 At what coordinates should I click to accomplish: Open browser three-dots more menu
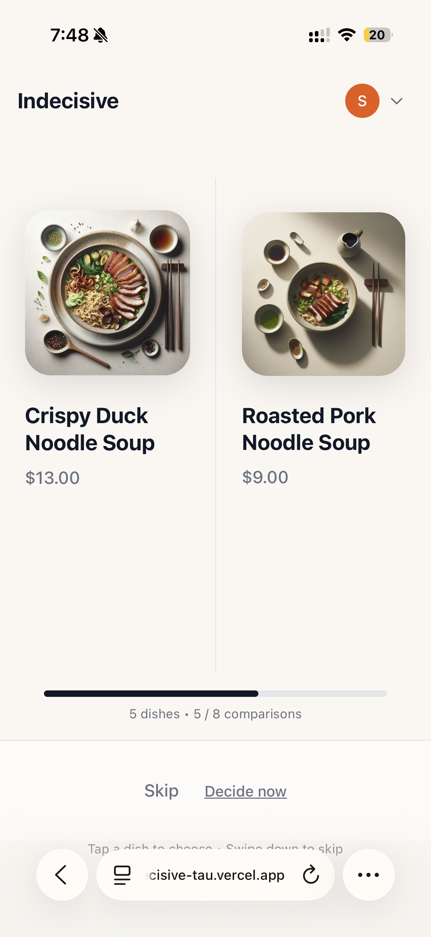(368, 874)
